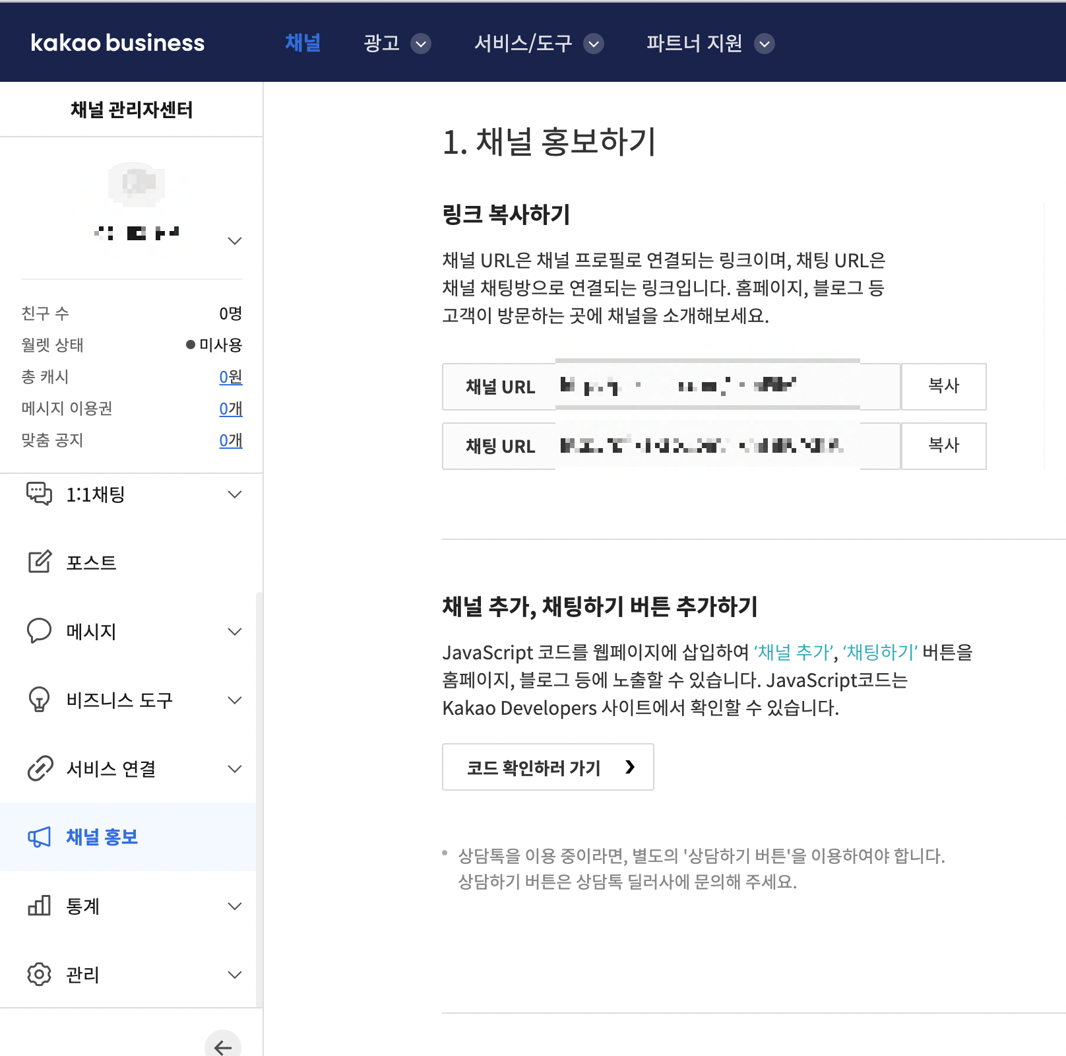
Task: Click the 서비스 연결 link icon
Action: [40, 768]
